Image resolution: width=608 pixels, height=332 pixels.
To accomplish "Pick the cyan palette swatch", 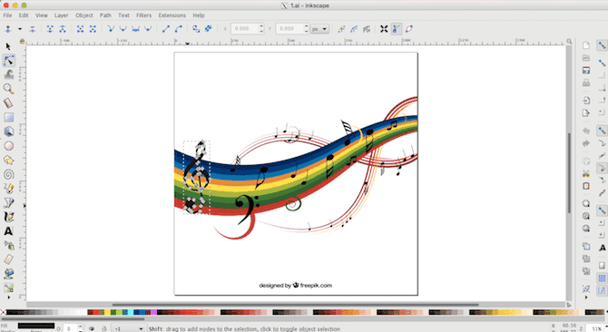I will tap(131, 312).
